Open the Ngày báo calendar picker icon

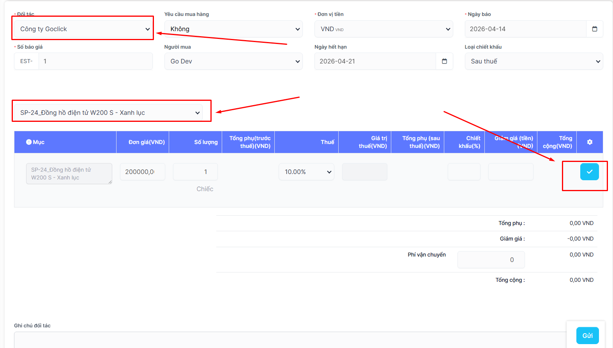594,29
